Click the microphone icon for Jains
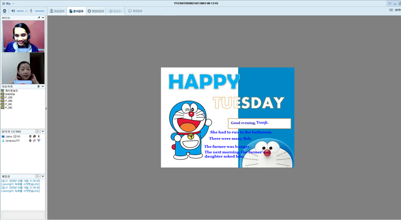The height and width of the screenshot is (220, 401). click(x=39, y=136)
